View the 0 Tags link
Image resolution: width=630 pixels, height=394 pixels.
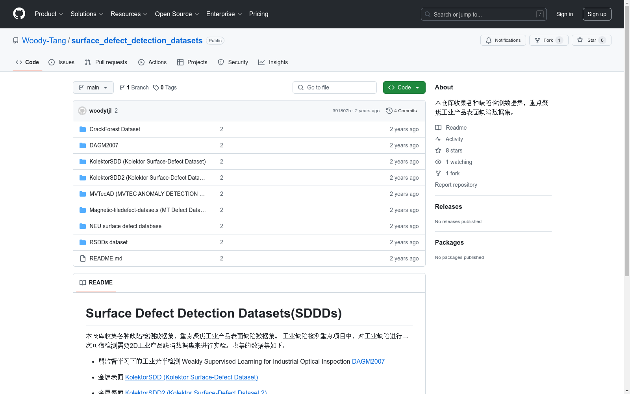click(165, 87)
